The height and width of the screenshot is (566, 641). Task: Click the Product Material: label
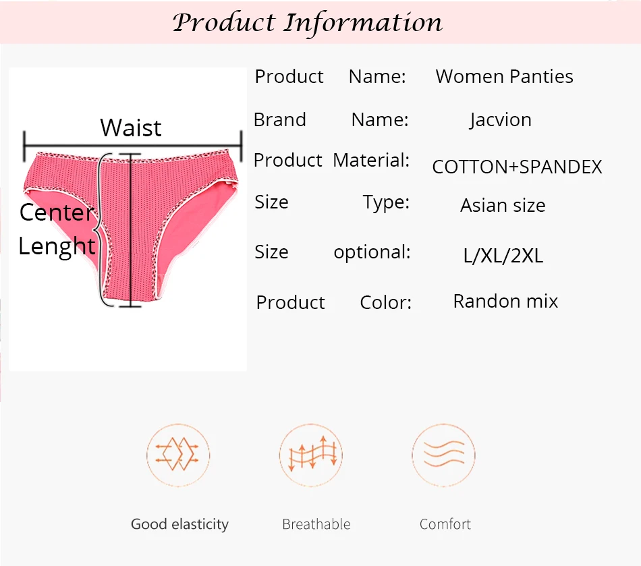point(331,160)
